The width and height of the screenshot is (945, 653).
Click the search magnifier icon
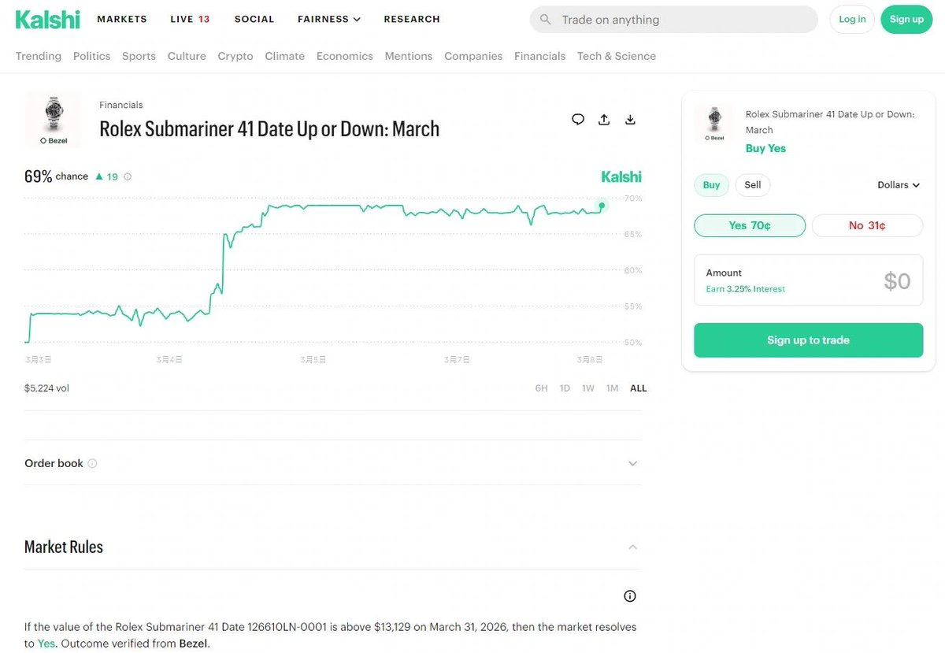546,20
